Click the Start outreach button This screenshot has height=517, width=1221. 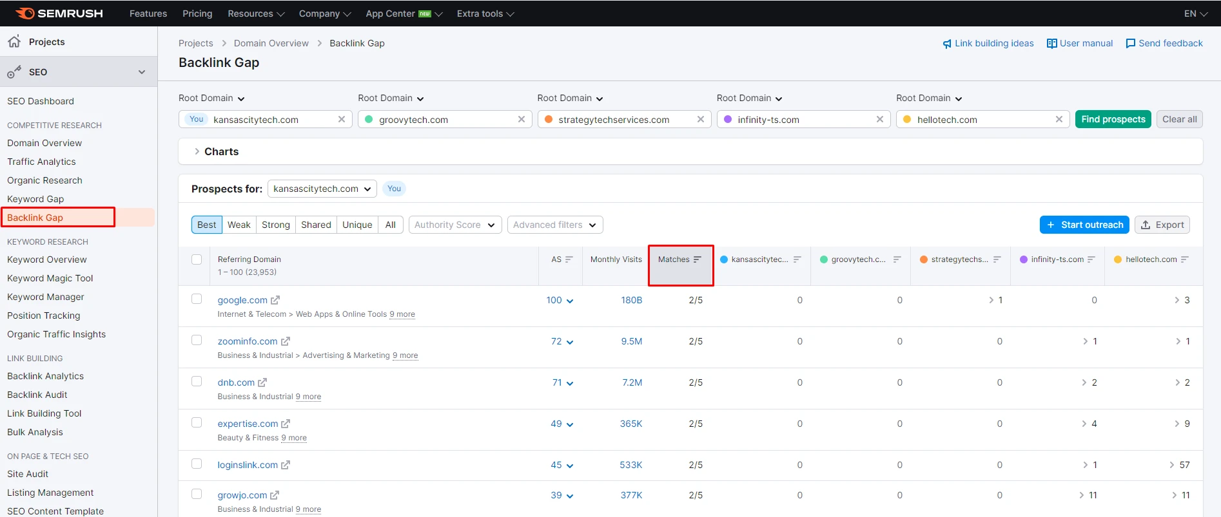(x=1084, y=225)
